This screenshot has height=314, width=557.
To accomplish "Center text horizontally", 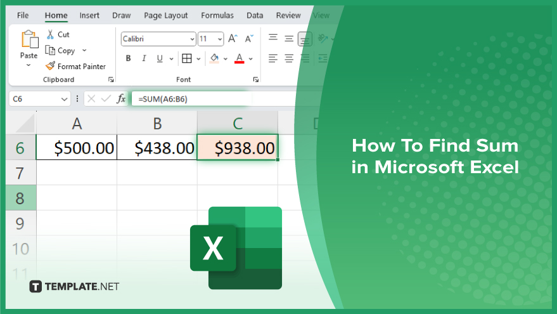I will pyautogui.click(x=289, y=58).
